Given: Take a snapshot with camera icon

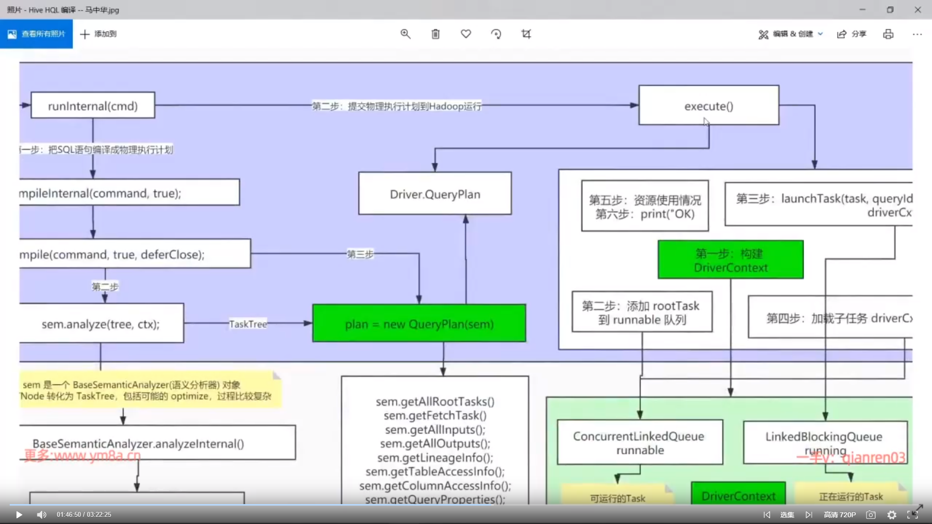Looking at the screenshot, I should (871, 515).
